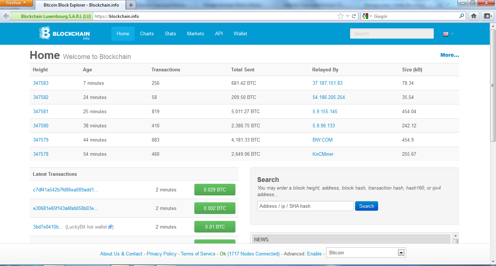Click the NEWS panel scrollbar up arrow
The image size is (496, 266).
[x=455, y=236]
